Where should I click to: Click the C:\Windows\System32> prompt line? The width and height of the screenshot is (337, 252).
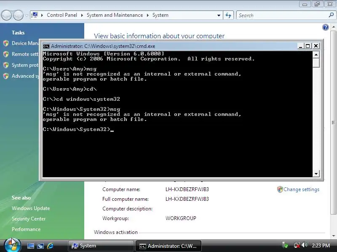click(78, 129)
